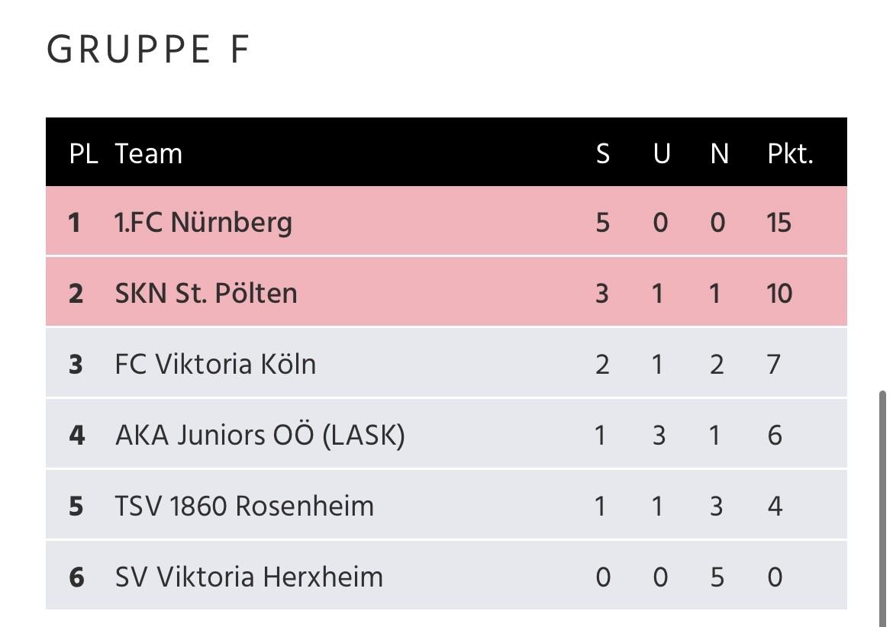The image size is (893, 627).
Task: Click the Pkt. points column header
Action: pos(790,153)
